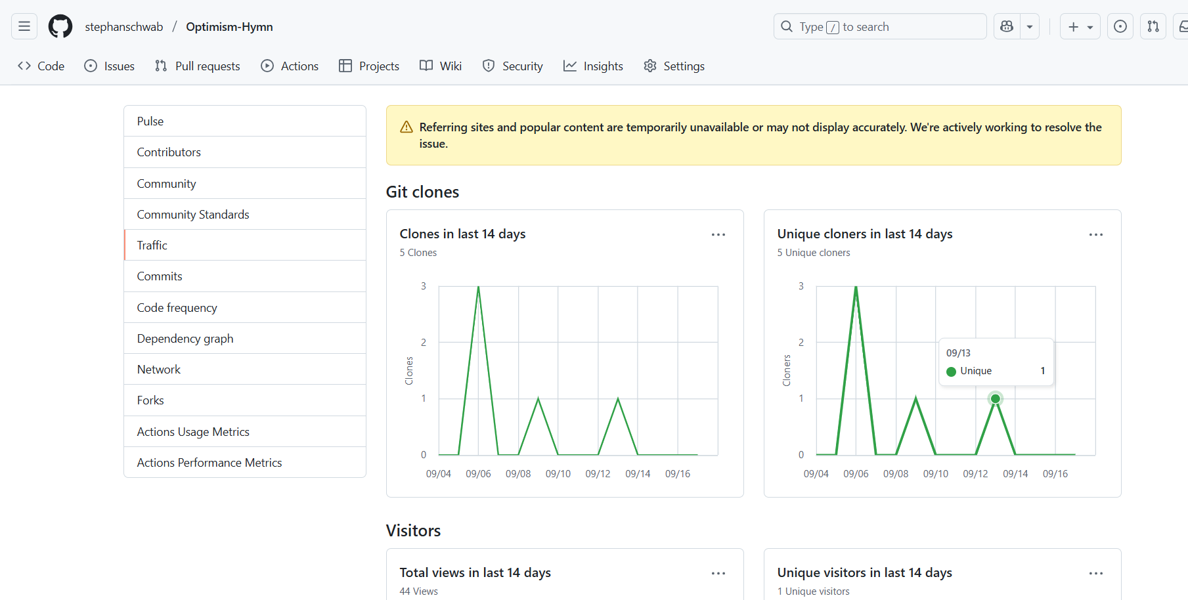Screen dimensions: 1188x600
Task: Click the Security shield tab
Action: point(513,66)
